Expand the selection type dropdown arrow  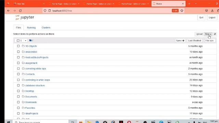25,41
